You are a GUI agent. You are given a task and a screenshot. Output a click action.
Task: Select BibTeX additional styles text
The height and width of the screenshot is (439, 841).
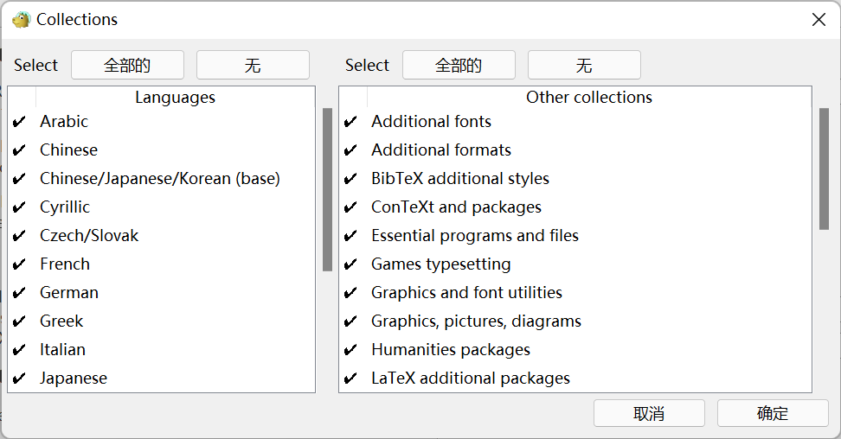pyautogui.click(x=460, y=179)
